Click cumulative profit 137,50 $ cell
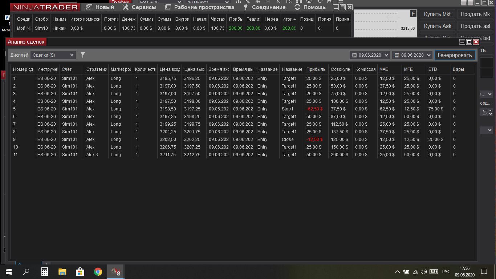This screenshot has width=496, height=279. 341,132
